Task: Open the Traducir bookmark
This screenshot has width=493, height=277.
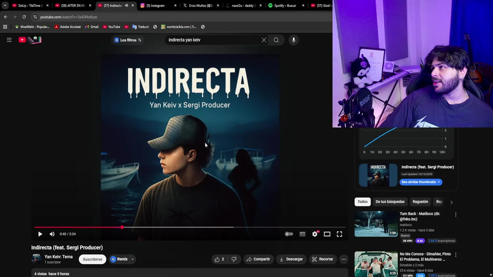Action: click(x=141, y=27)
